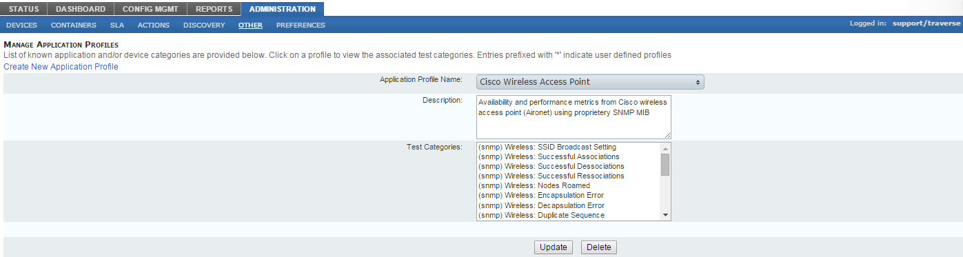Click the Create New Application Profile link
Image resolution: width=963 pixels, height=257 pixels.
tap(61, 67)
